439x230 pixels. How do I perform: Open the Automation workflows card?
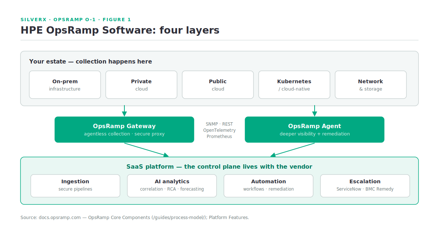(269, 186)
